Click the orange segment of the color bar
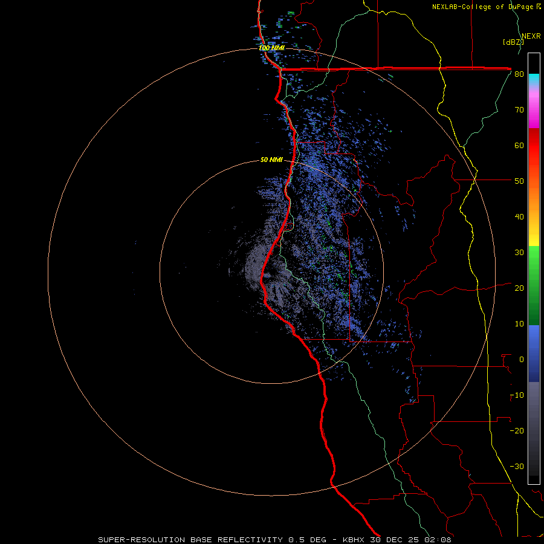 (x=534, y=198)
